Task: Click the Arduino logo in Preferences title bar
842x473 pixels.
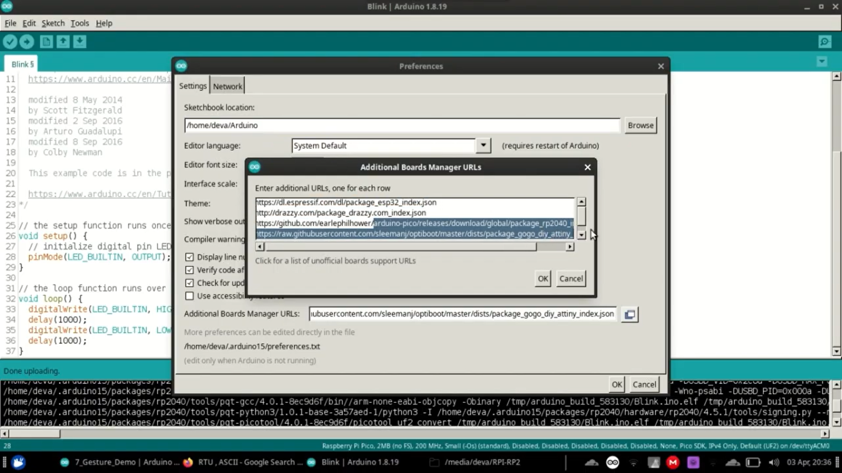Action: point(181,66)
